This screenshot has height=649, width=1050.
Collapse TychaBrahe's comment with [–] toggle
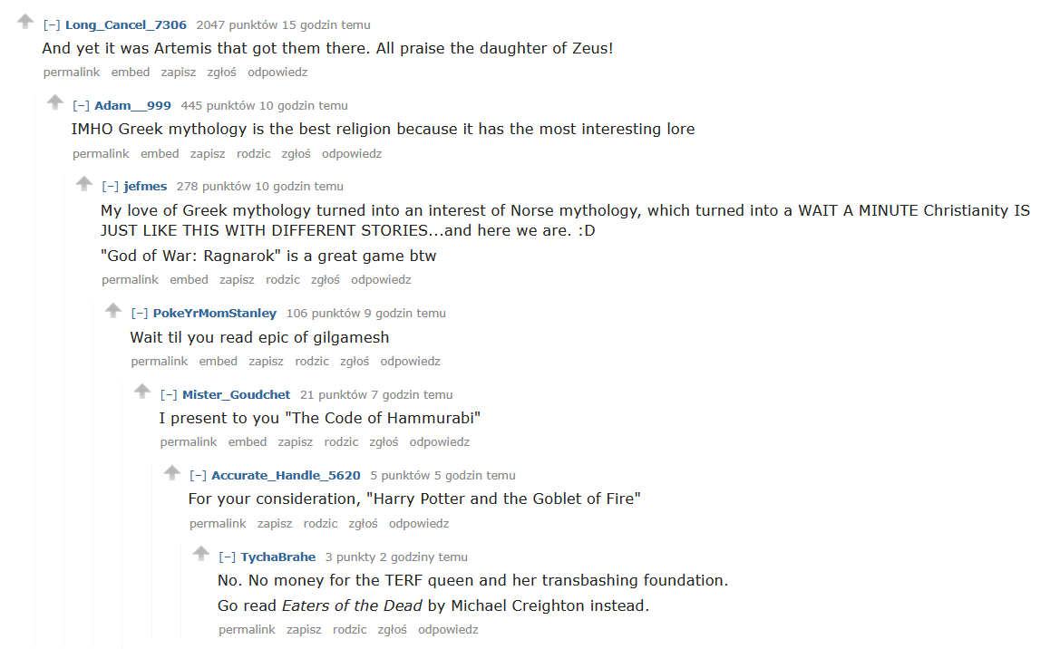point(228,557)
